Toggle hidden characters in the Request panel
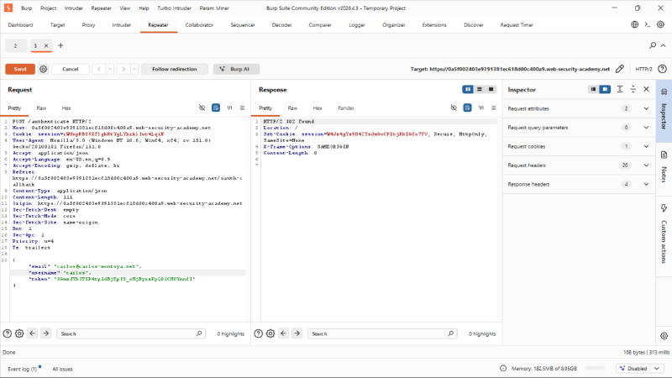This screenshot has height=378, width=672. [x=202, y=108]
